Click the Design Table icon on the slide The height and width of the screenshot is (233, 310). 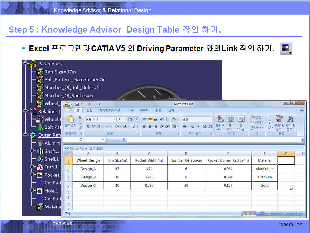[285, 49]
